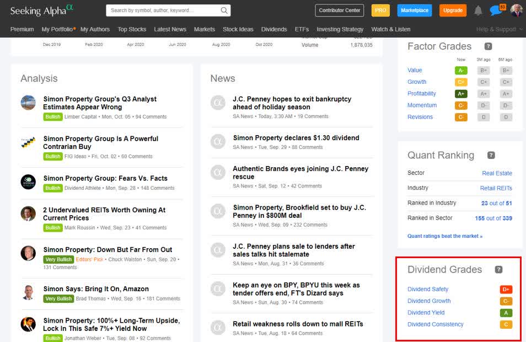Open the notifications bell icon
The width and height of the screenshot is (526, 342).
point(478,10)
